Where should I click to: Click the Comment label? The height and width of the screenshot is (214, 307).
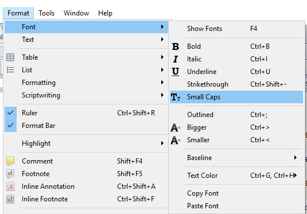click(37, 161)
